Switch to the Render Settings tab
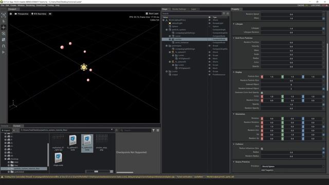Screen dimensions: 329x185 point(179,9)
